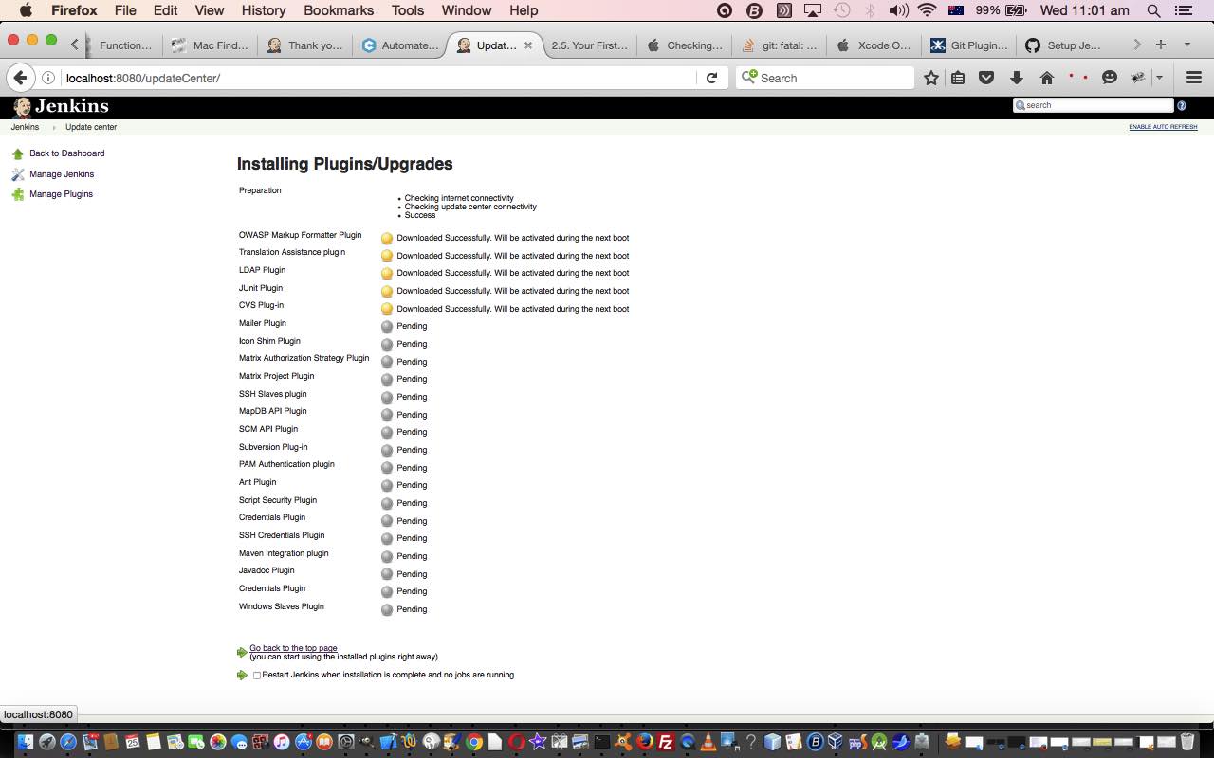This screenshot has height=758, width=1214.
Task: Click grey pending ball for Mailer Plugin
Action: (387, 326)
